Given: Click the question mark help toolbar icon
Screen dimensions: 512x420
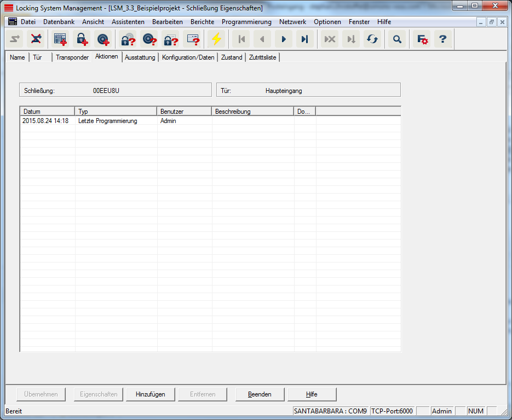Looking at the screenshot, I should [443, 39].
